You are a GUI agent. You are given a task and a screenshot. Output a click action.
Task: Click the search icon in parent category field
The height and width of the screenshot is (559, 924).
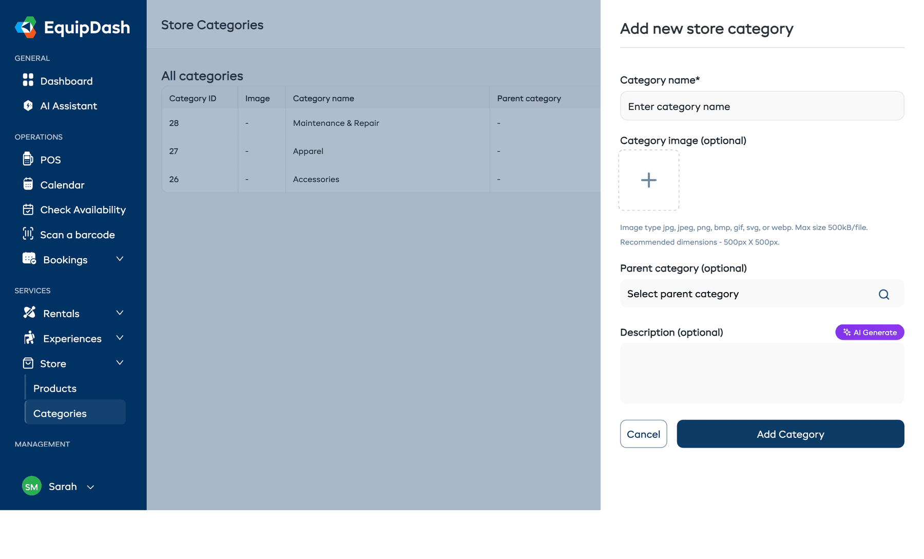pos(883,294)
